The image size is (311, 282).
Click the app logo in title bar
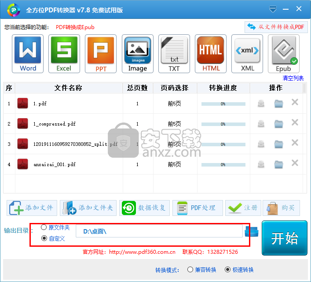(13, 10)
